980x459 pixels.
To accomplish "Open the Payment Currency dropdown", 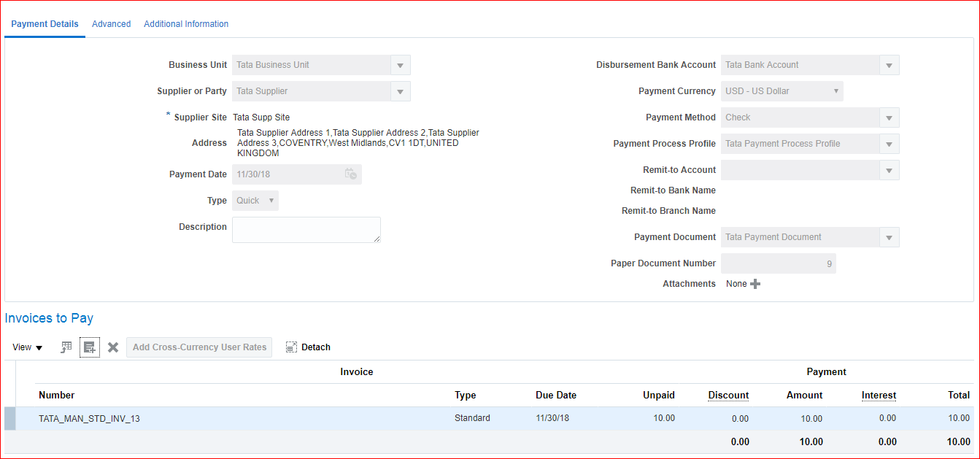I will point(836,91).
